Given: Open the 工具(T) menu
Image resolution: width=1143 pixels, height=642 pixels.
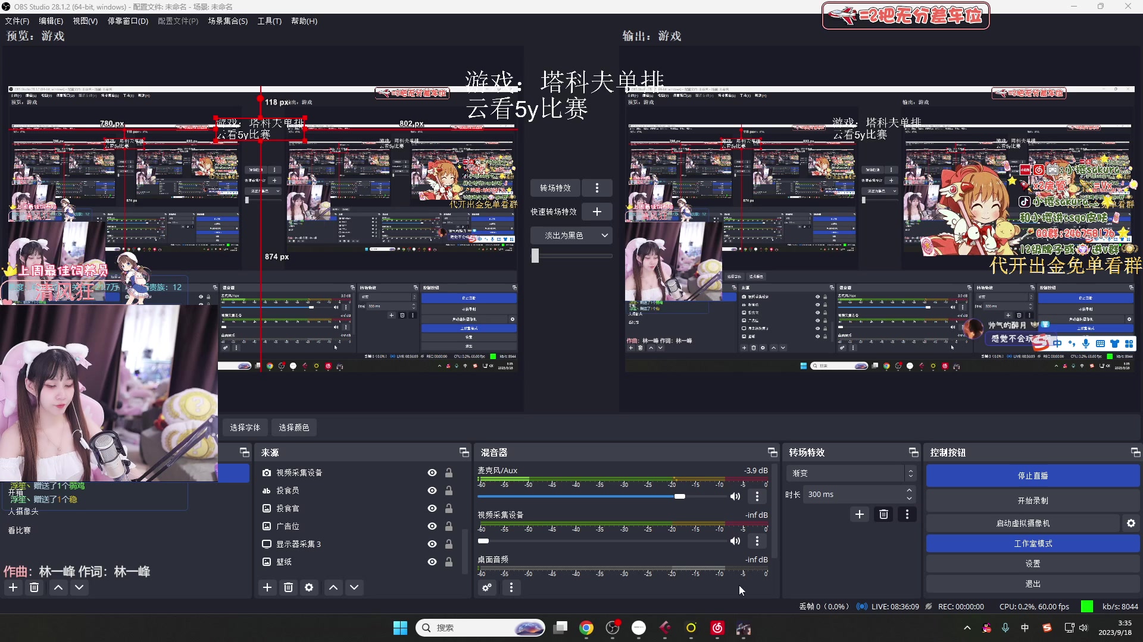Looking at the screenshot, I should (x=269, y=21).
